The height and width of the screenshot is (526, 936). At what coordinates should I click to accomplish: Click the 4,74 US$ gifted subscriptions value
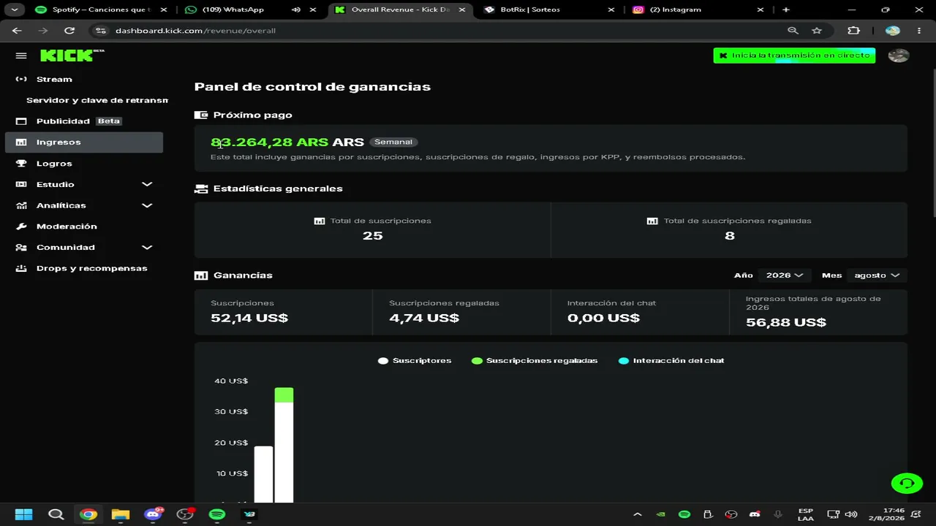tap(424, 318)
